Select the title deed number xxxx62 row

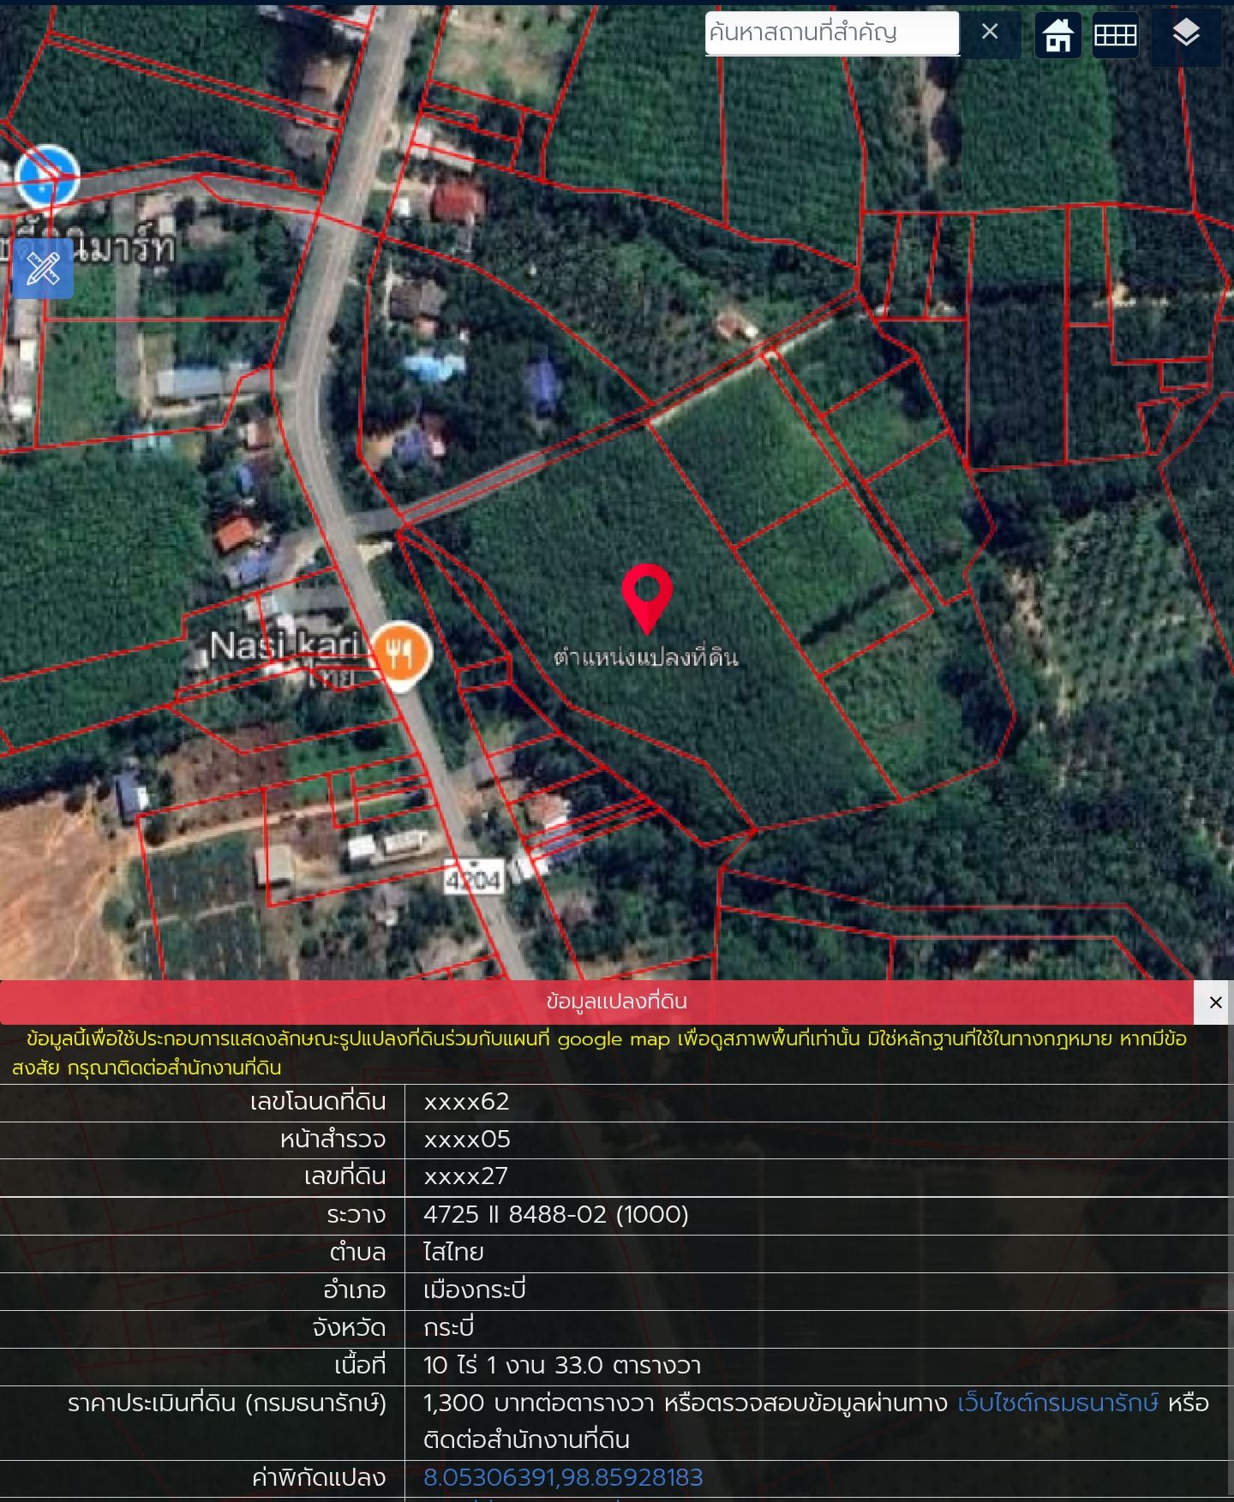[614, 1102]
